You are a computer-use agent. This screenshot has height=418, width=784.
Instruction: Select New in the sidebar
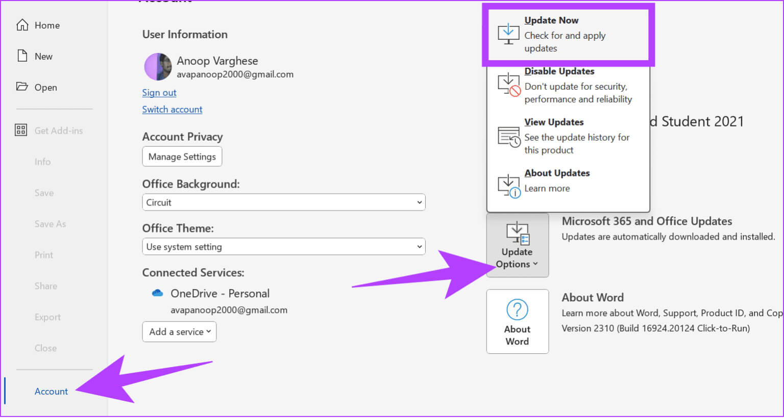[x=43, y=57]
